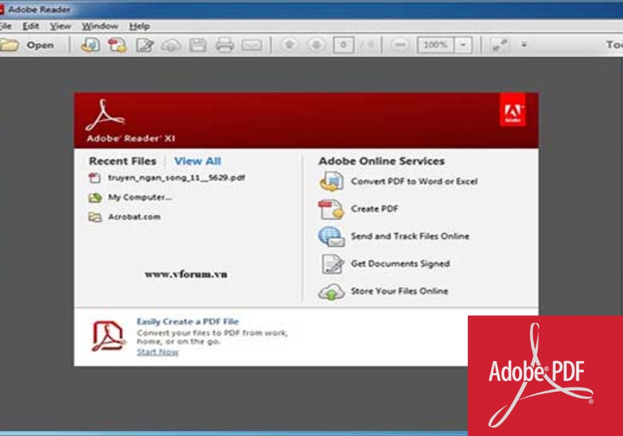Click My Computer... entry
The width and height of the screenshot is (623, 436).
tap(140, 197)
